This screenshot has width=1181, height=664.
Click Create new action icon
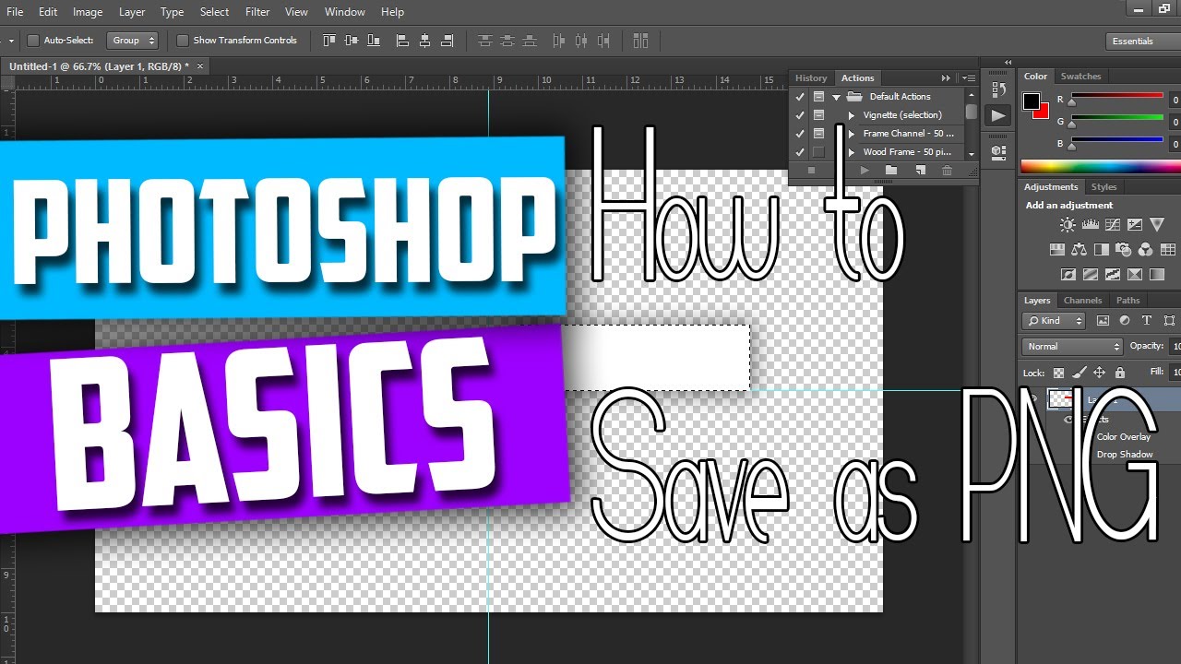tap(919, 171)
